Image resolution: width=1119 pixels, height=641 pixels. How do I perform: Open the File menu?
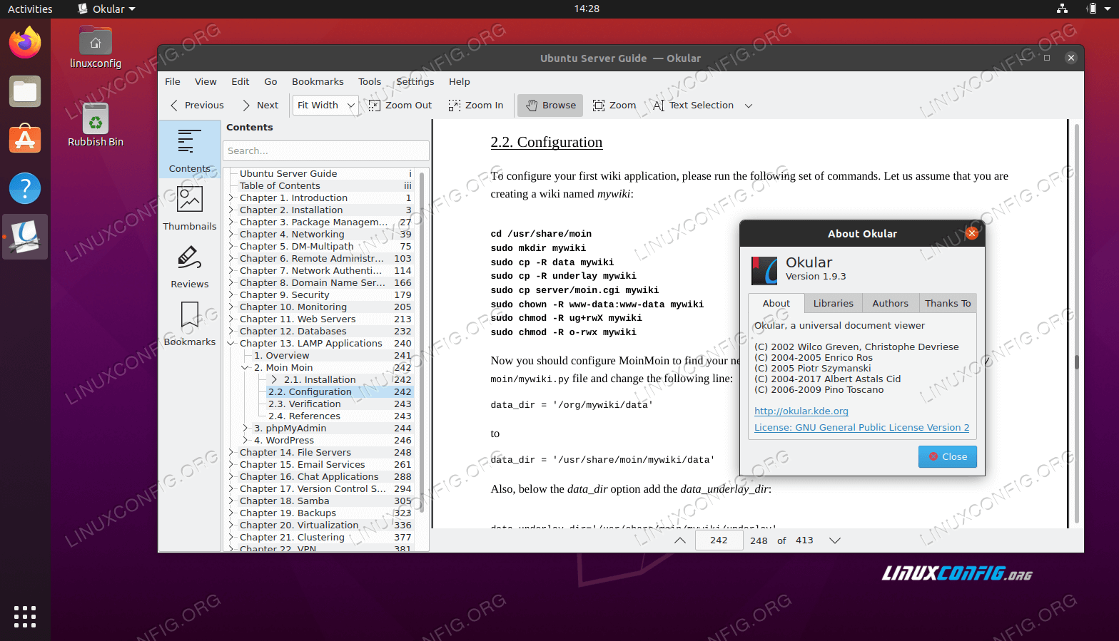[173, 82]
